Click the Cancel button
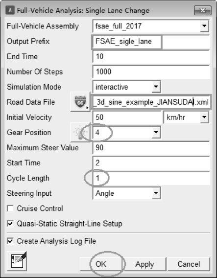 pos(189,264)
